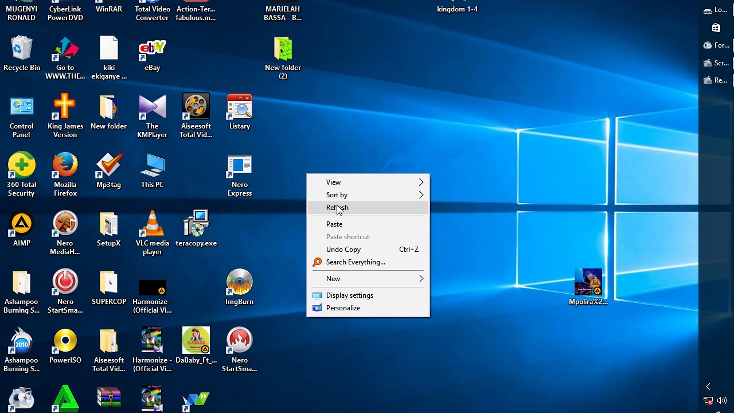Expand the New submenu
The width and height of the screenshot is (734, 413).
point(368,279)
